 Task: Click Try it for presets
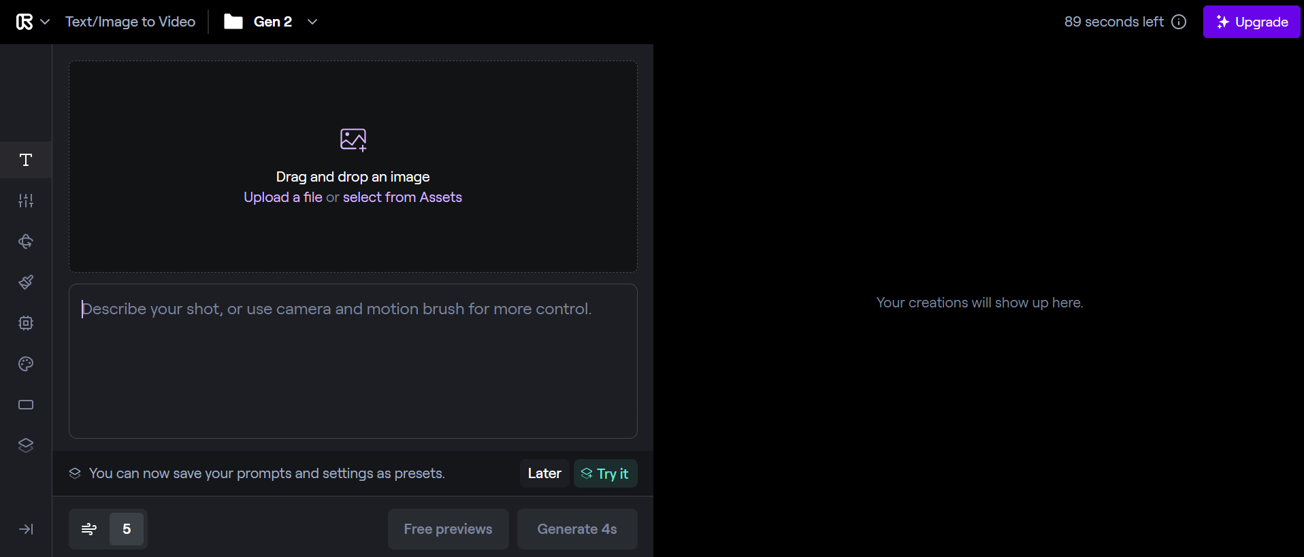pos(605,473)
